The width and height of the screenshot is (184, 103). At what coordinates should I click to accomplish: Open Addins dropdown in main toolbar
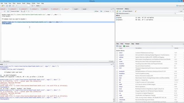pos(39,6)
